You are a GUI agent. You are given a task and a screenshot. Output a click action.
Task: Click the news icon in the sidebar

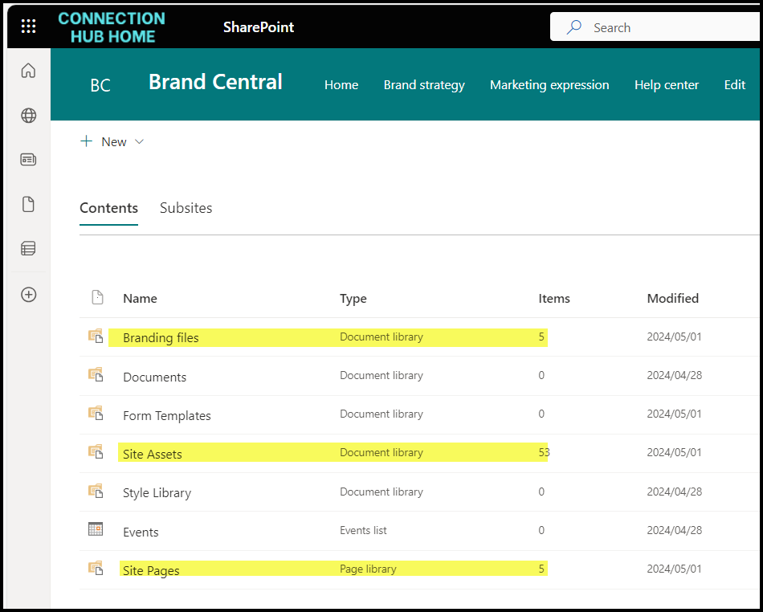tap(28, 159)
